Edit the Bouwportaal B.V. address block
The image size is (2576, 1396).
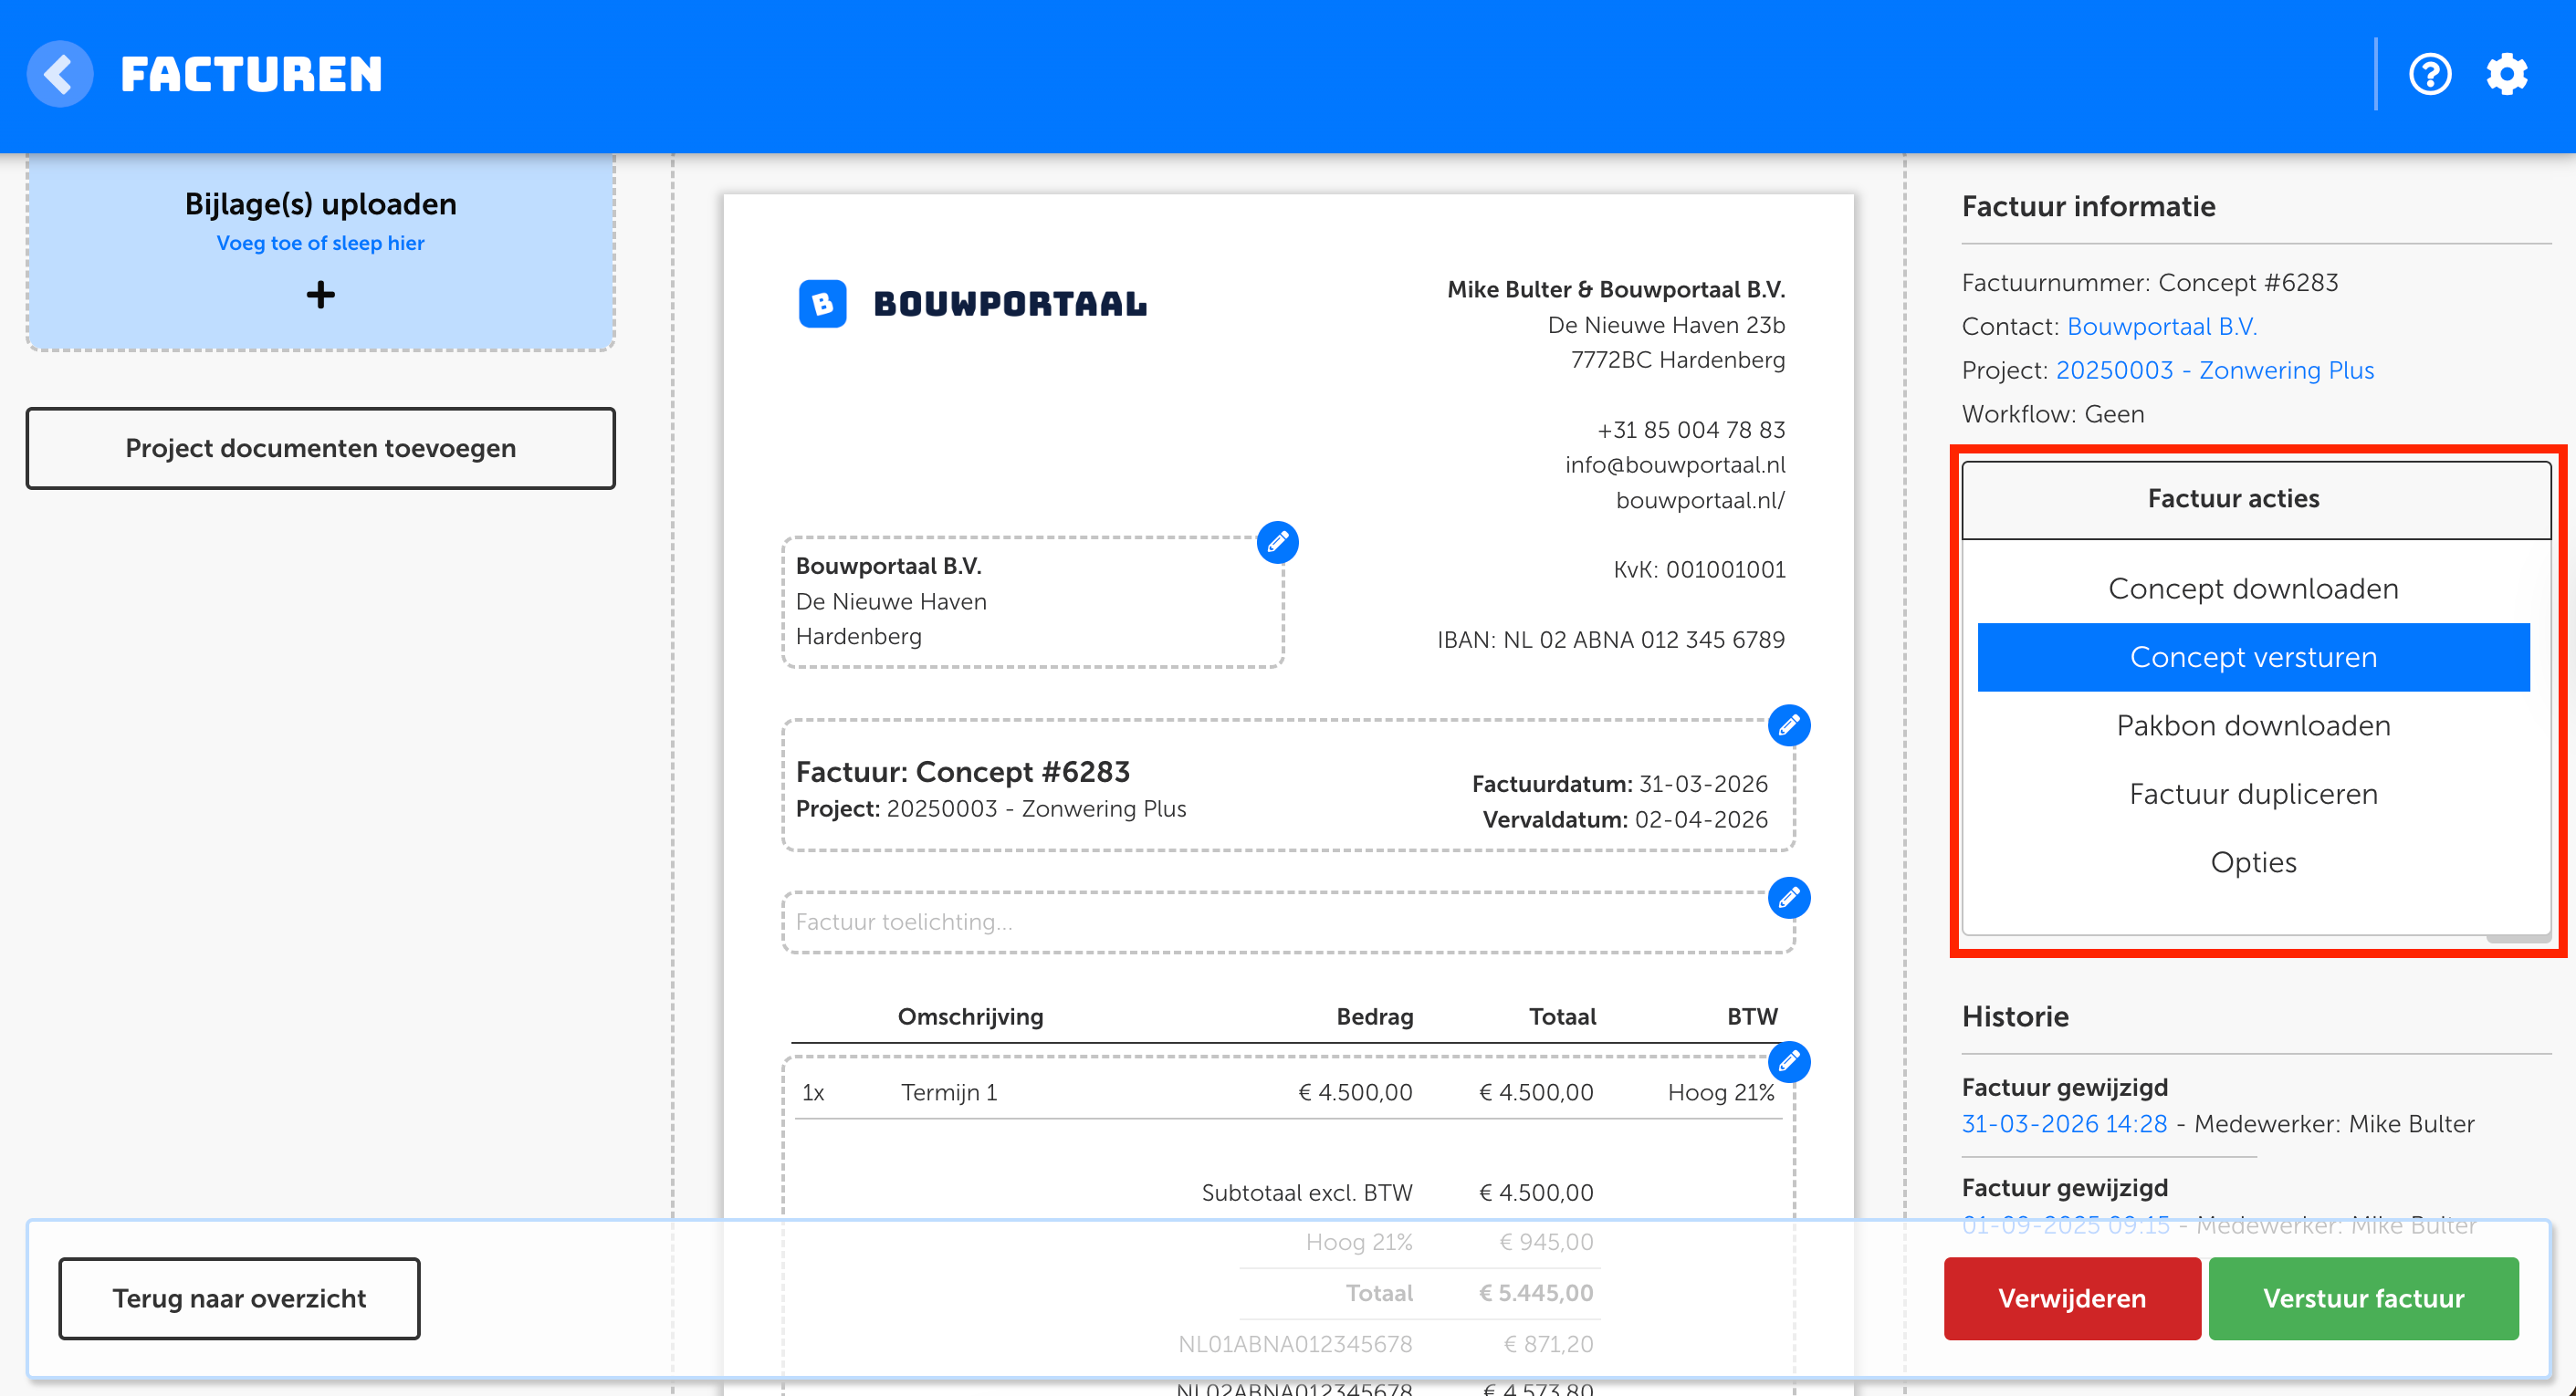coord(1277,543)
